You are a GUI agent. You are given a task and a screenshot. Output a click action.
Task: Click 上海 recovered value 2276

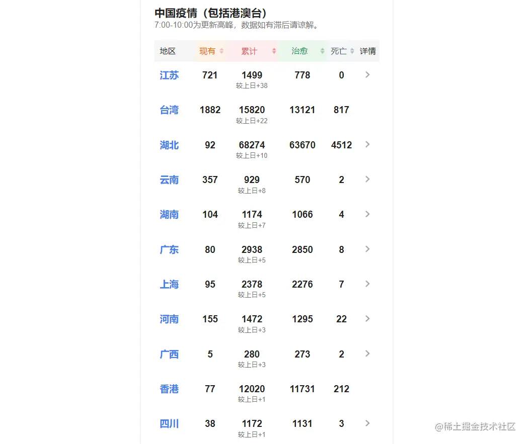[303, 284]
